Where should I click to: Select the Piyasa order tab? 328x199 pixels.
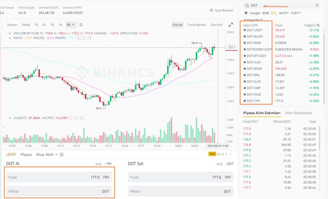tap(26, 155)
